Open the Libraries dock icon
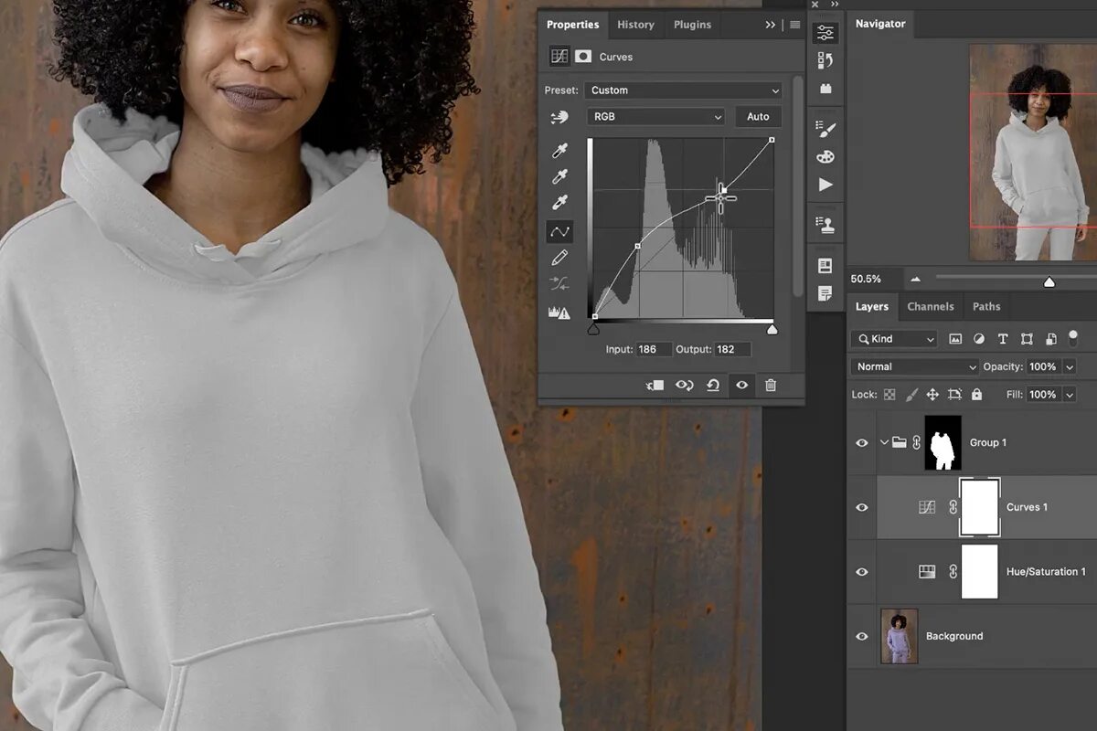 tap(825, 266)
